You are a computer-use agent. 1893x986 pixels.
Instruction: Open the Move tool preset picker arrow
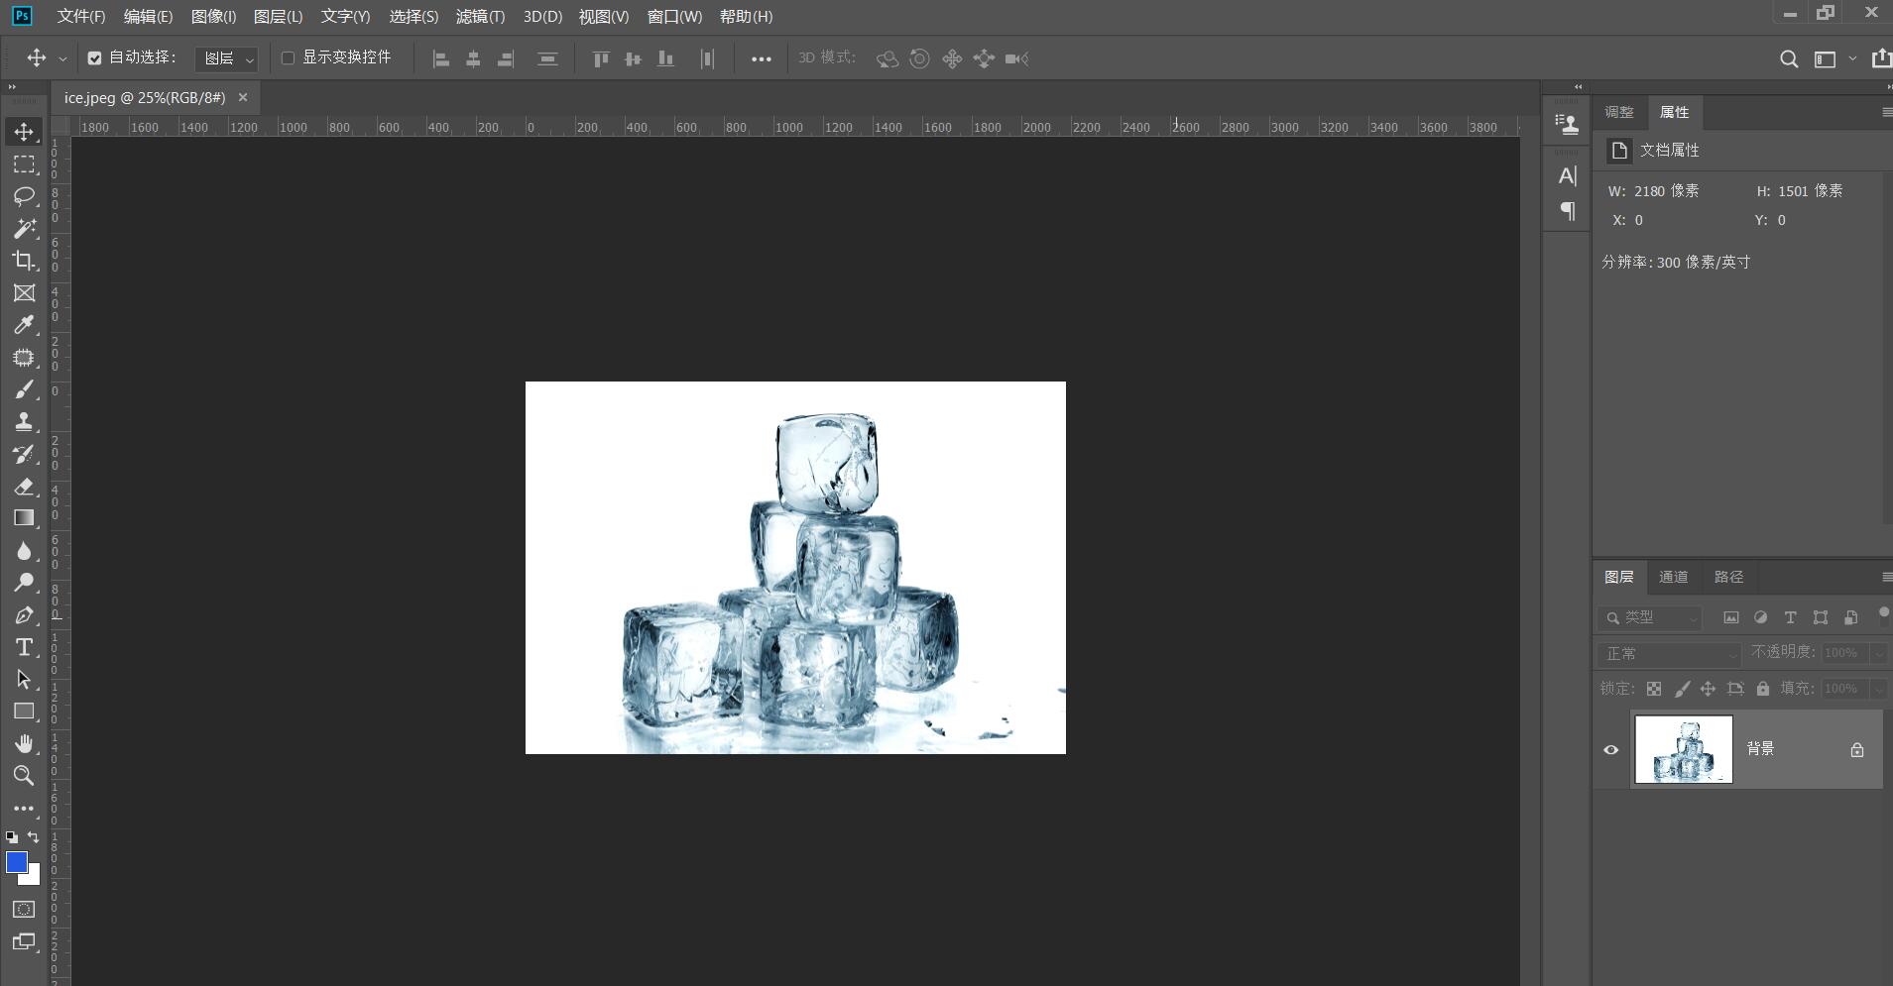point(62,59)
